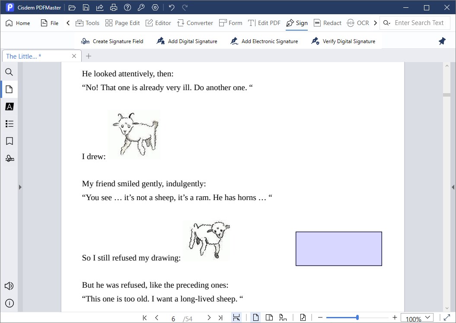Show page thumbnails panel in sidebar
Image resolution: width=456 pixels, height=323 pixels.
tap(10, 89)
